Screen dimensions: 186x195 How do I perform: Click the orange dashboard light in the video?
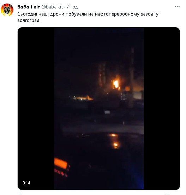click(61, 163)
